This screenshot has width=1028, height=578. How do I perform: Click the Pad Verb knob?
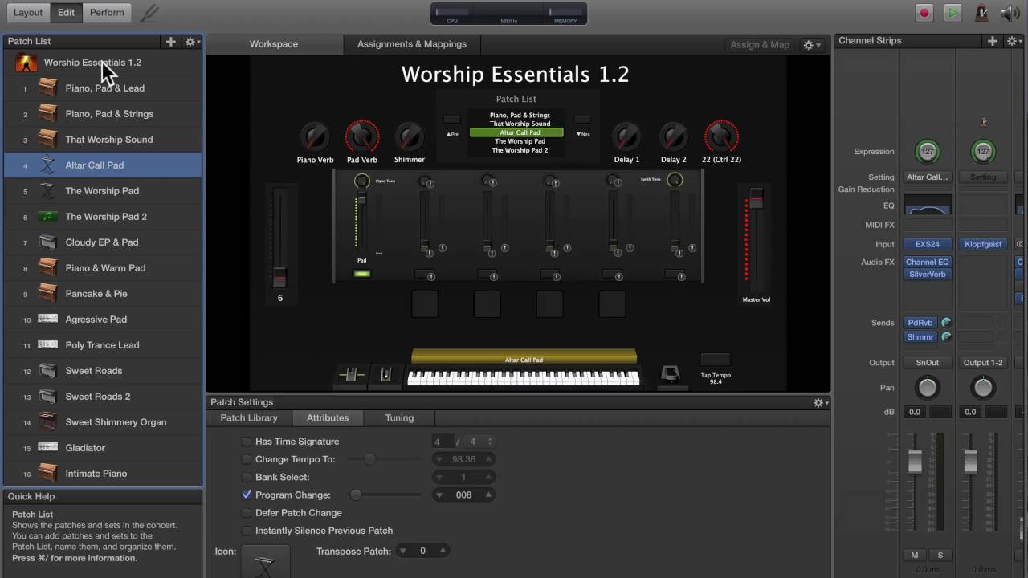362,137
